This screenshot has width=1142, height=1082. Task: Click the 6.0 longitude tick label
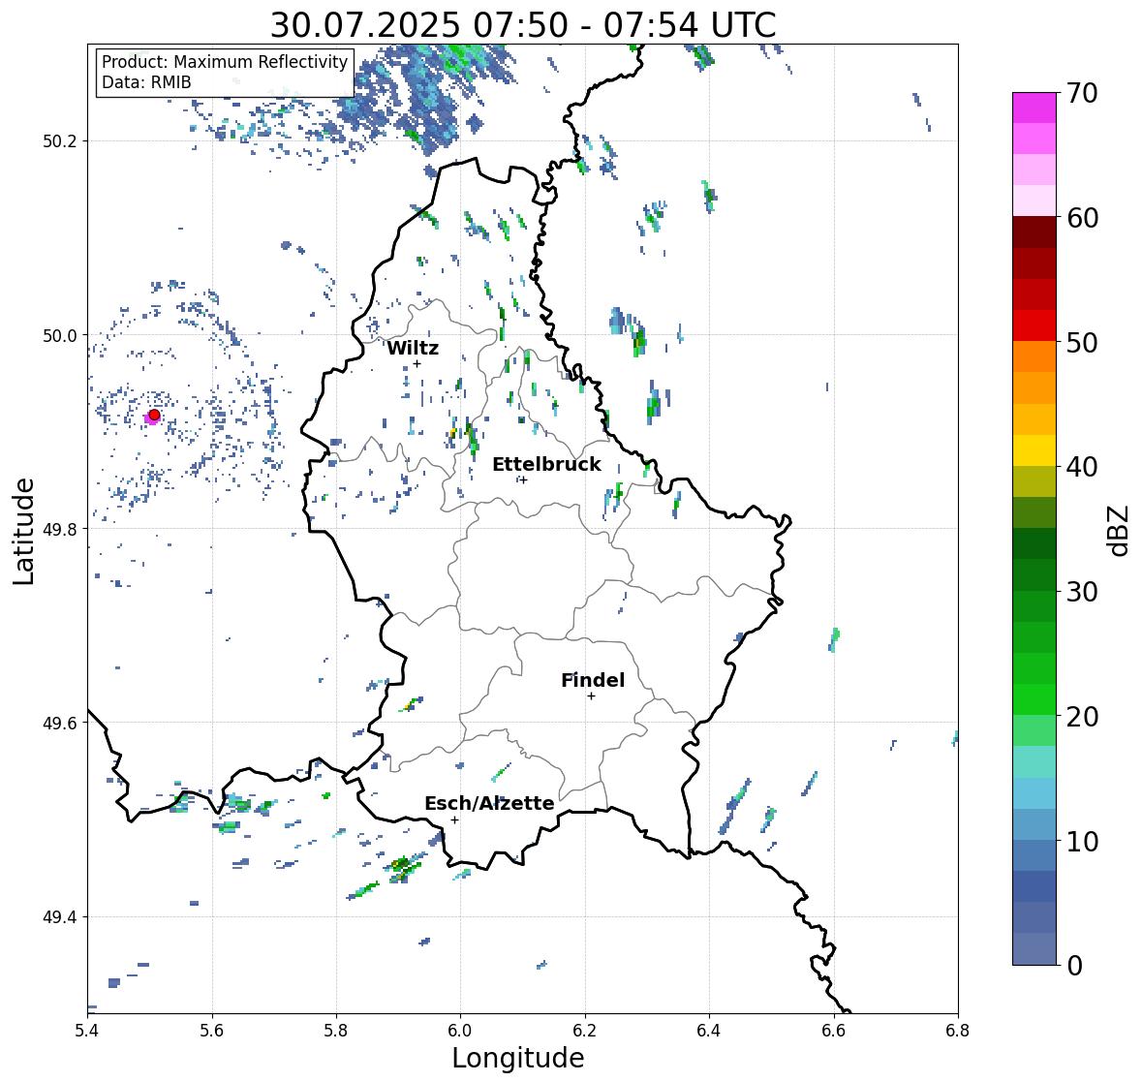coord(460,1030)
